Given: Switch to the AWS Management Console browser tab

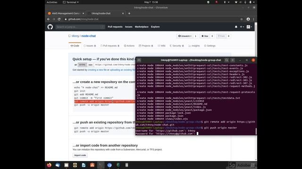Looking at the screenshot, I should 66,14.
